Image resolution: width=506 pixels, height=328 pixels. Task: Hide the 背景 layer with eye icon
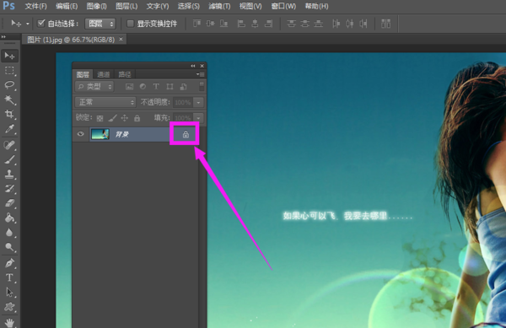[80, 134]
